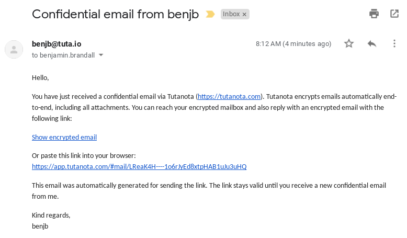Open the three-dot More options menu

394,43
